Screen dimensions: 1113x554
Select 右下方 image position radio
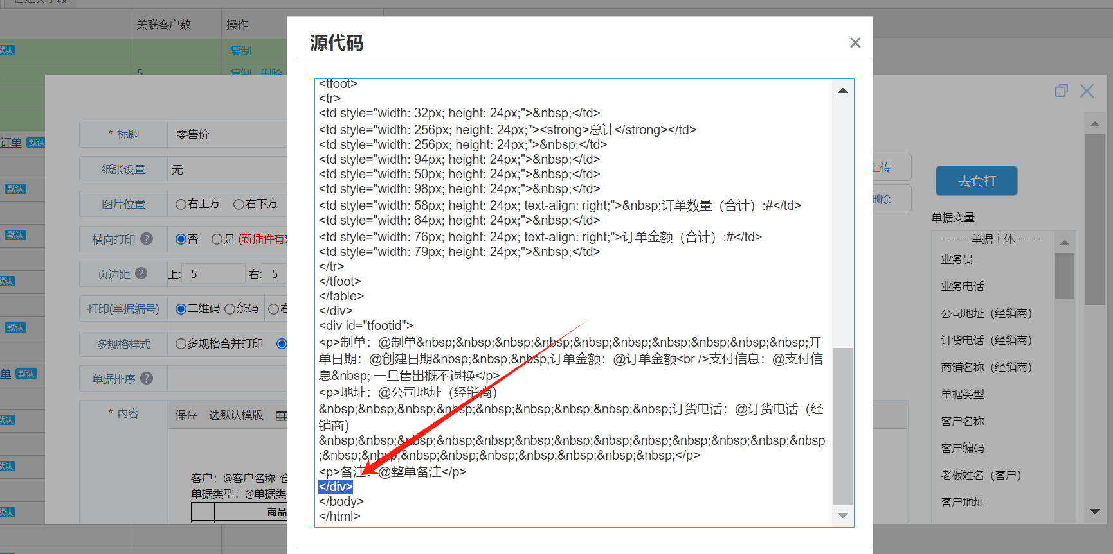tap(239, 204)
